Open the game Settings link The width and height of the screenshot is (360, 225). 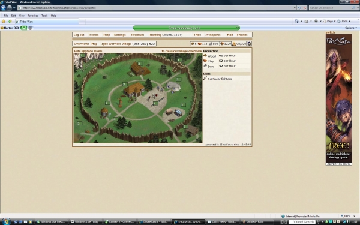click(x=120, y=35)
